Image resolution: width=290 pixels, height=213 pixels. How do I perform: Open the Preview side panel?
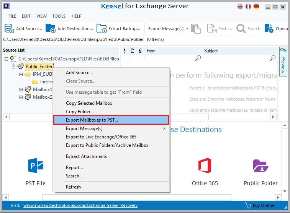(x=283, y=61)
